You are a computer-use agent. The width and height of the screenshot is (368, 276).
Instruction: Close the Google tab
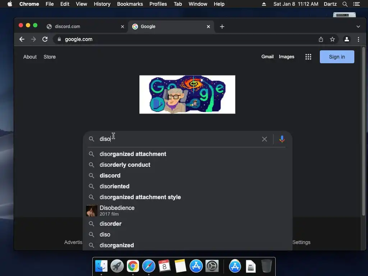pos(208,27)
